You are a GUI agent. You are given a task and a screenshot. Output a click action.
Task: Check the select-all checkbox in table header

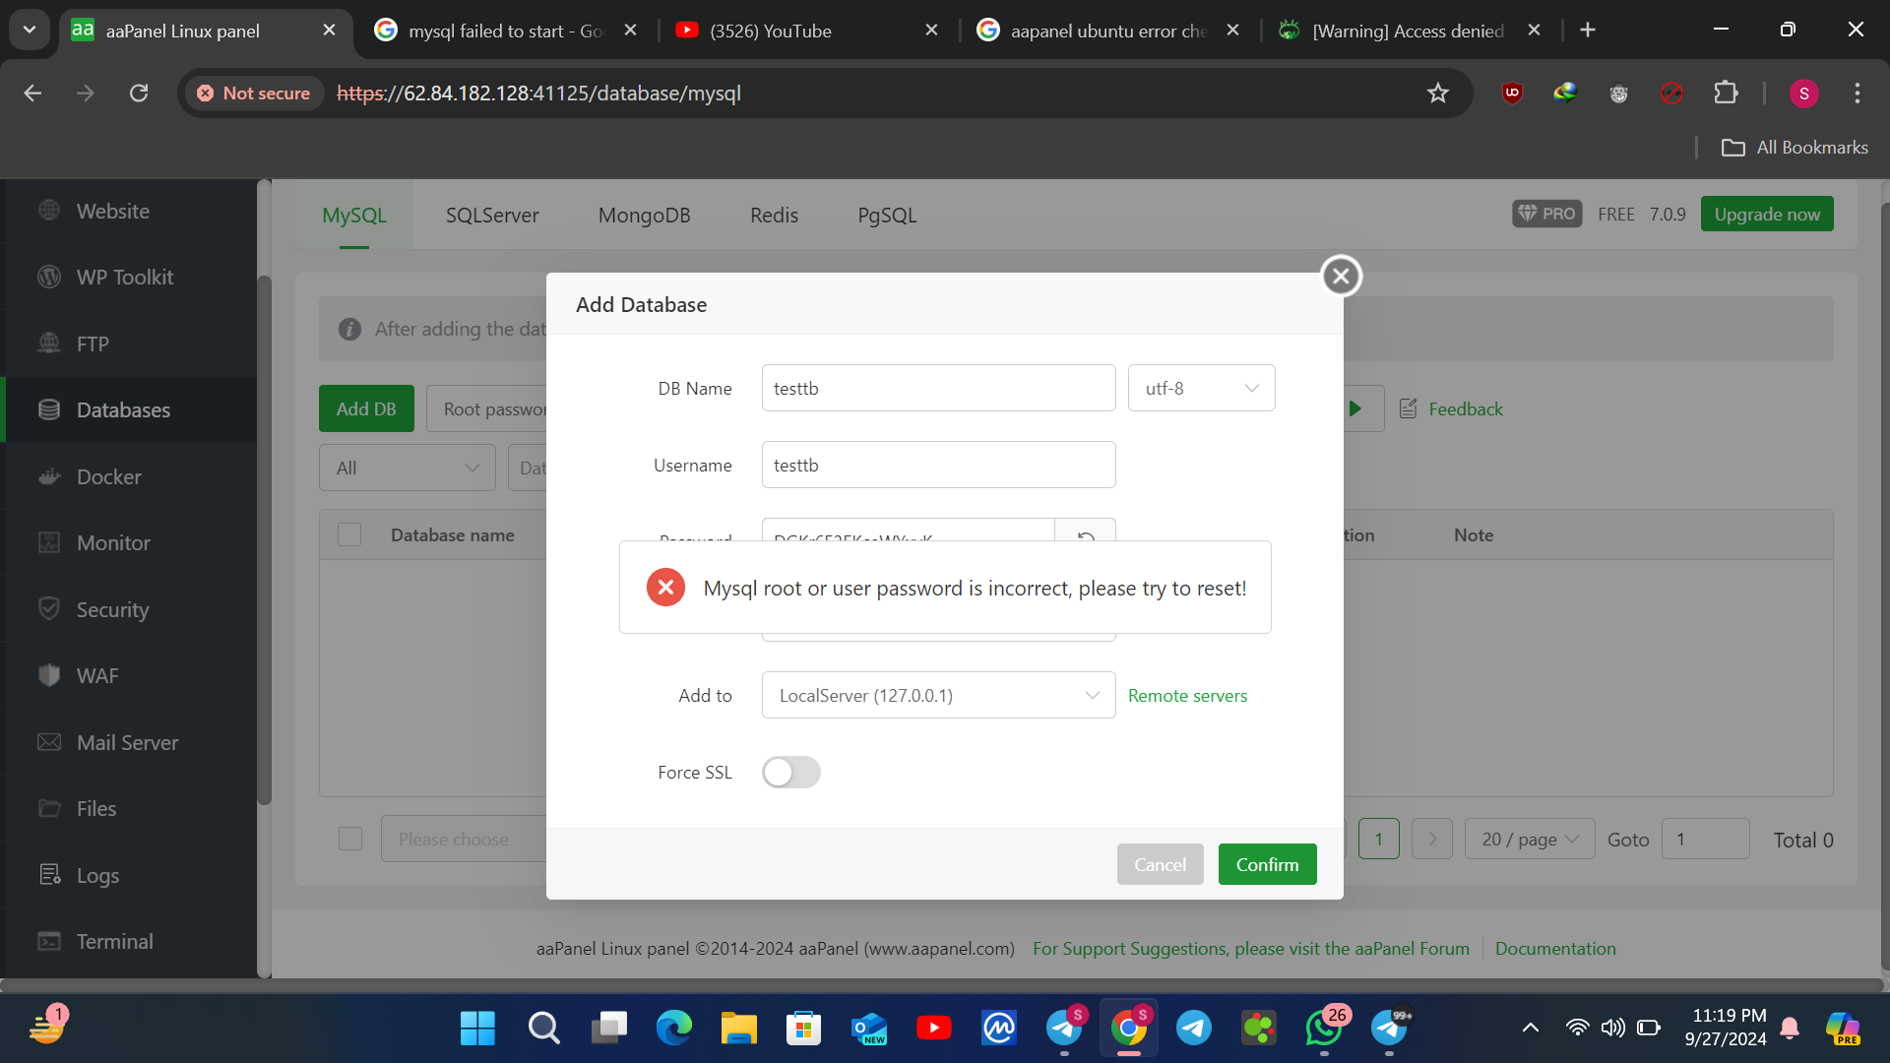click(x=349, y=535)
